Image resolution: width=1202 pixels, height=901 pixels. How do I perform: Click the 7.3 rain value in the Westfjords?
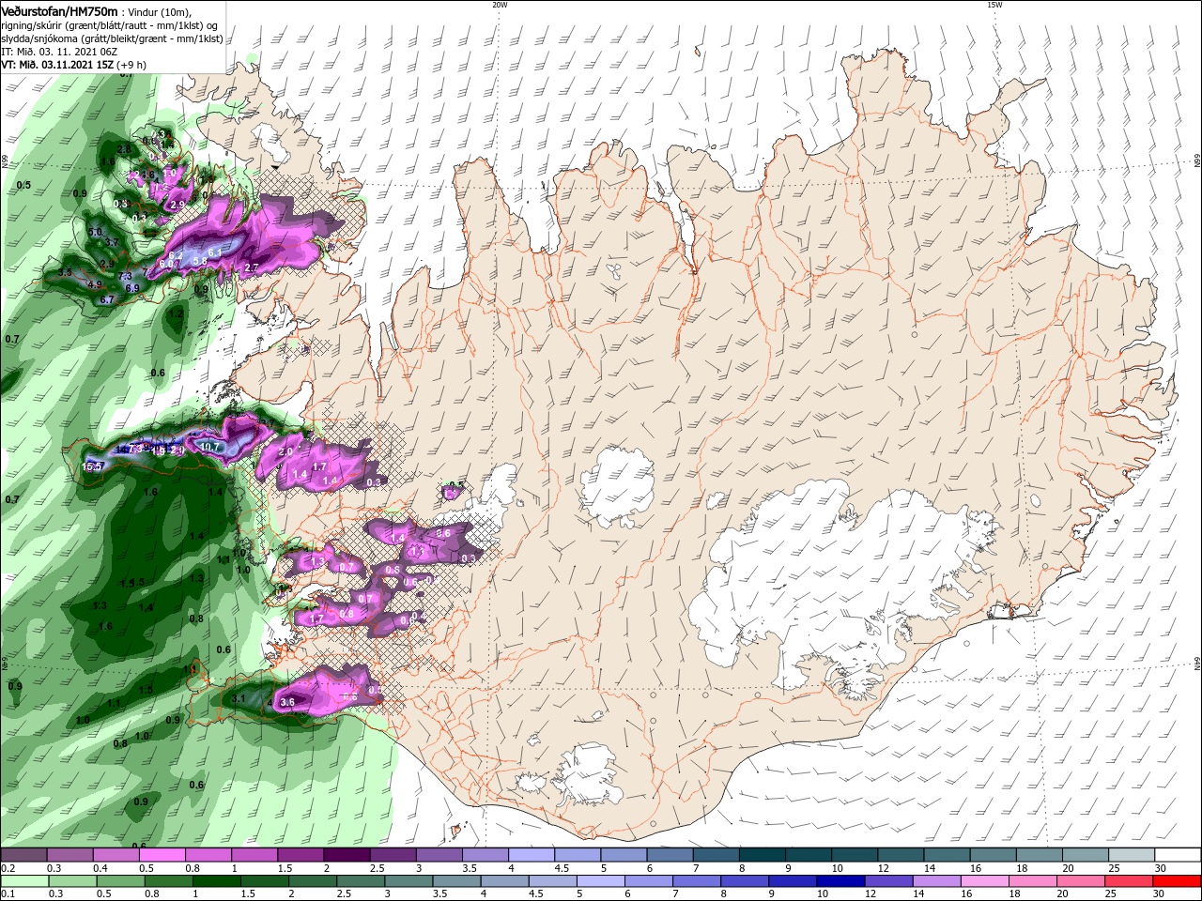pyautogui.click(x=127, y=276)
